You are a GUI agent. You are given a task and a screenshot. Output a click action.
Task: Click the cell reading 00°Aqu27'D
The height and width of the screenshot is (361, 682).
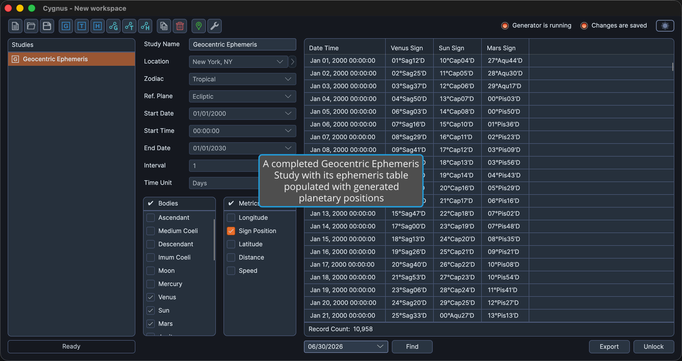pos(457,316)
